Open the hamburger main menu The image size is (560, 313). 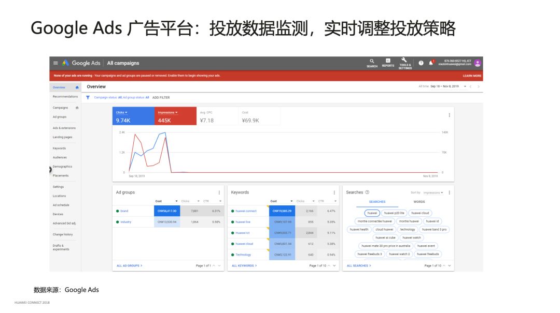click(x=55, y=63)
